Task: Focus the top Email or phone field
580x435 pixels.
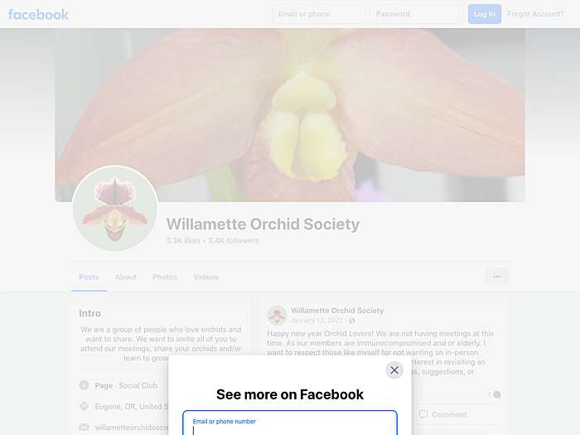Action: point(319,14)
